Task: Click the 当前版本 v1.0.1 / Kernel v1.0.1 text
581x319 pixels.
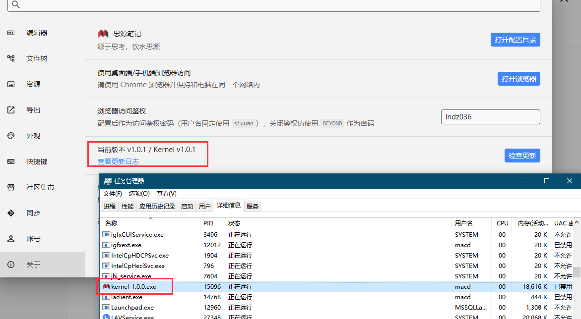Action: coord(146,150)
